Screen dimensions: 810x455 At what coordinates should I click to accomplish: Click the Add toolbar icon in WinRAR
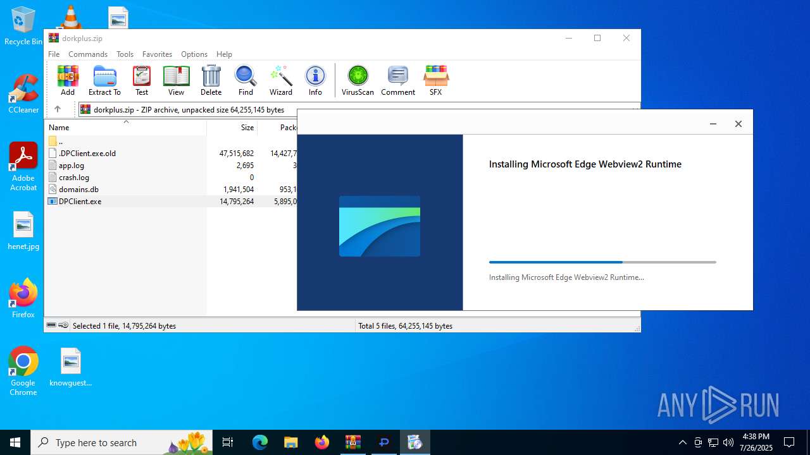[68, 80]
